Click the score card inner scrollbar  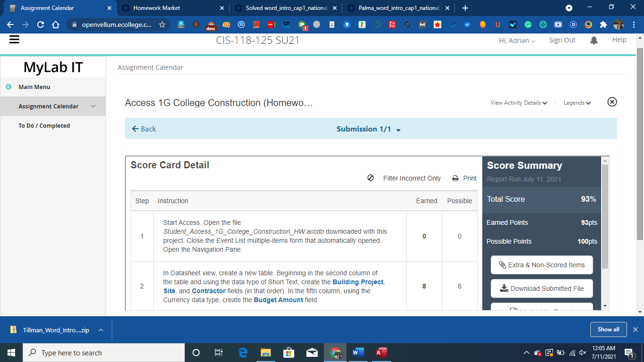coord(605,217)
